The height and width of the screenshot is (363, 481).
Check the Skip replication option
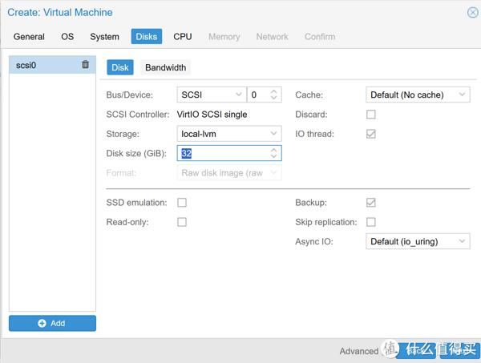(x=371, y=222)
